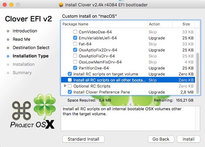Check Install all RC scripts on other volumes

point(70,80)
